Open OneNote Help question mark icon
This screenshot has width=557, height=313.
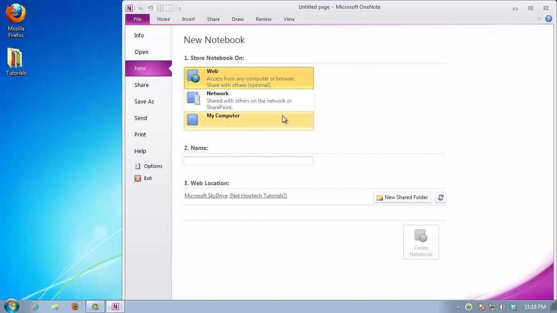point(549,19)
